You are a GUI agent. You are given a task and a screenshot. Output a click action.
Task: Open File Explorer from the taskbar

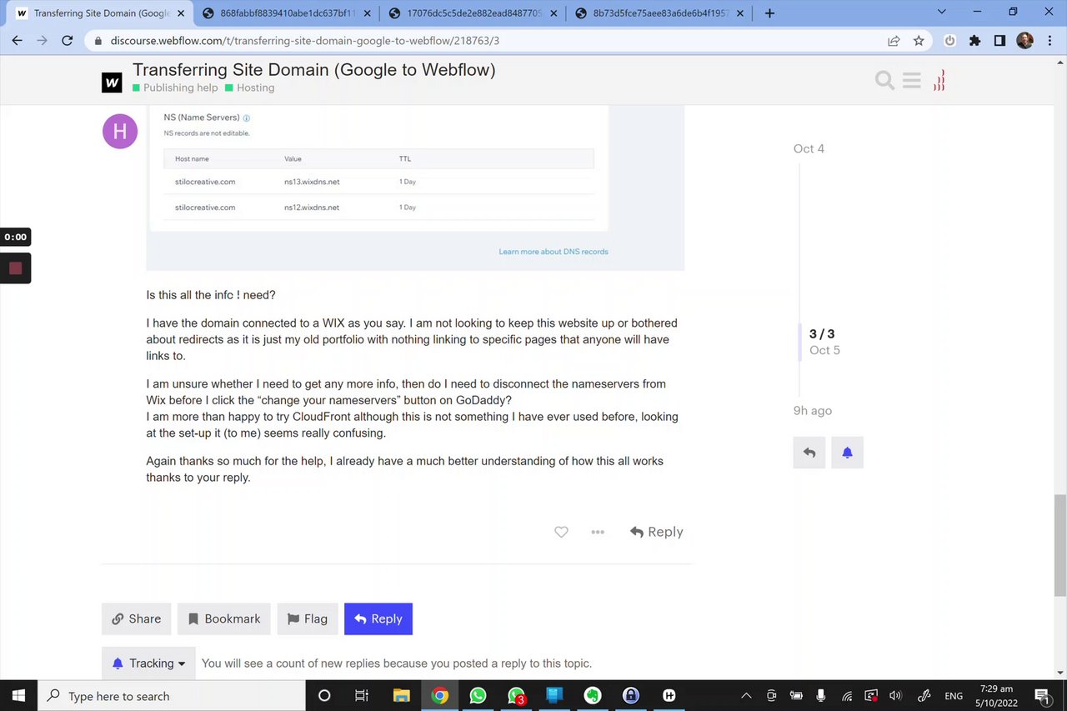pos(401,695)
